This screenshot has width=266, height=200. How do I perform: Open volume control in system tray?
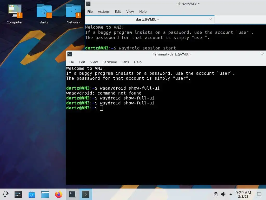[x=223, y=194]
